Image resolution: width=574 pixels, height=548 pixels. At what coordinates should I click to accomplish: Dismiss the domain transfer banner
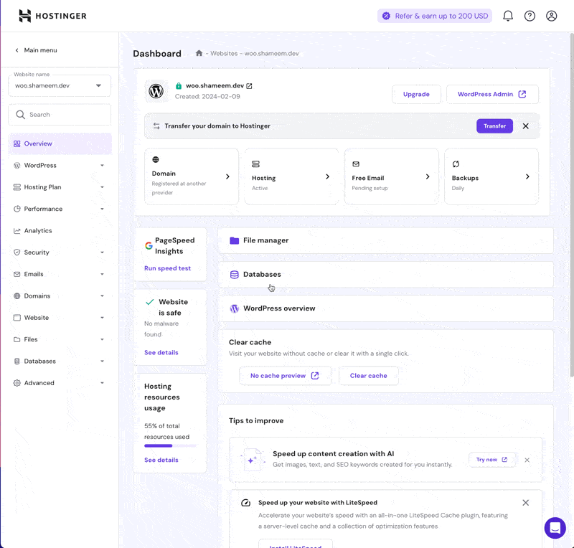pos(525,126)
